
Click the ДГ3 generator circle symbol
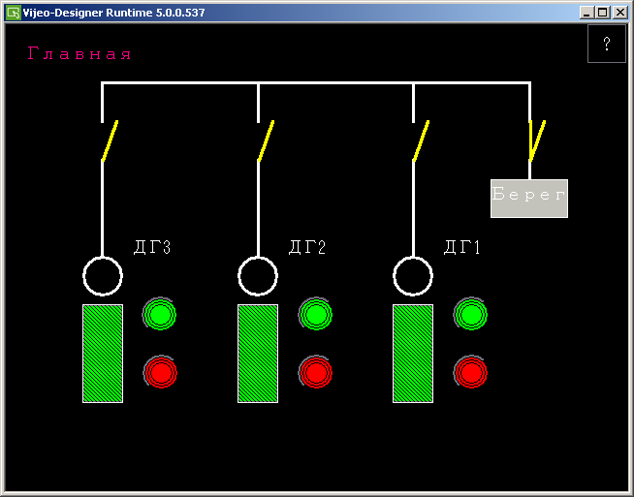(103, 276)
